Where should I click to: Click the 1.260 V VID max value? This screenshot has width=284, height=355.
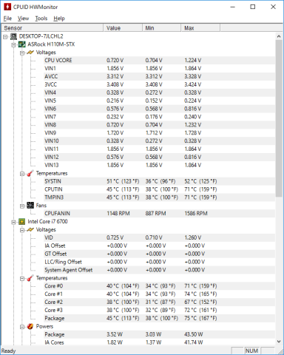point(192,237)
